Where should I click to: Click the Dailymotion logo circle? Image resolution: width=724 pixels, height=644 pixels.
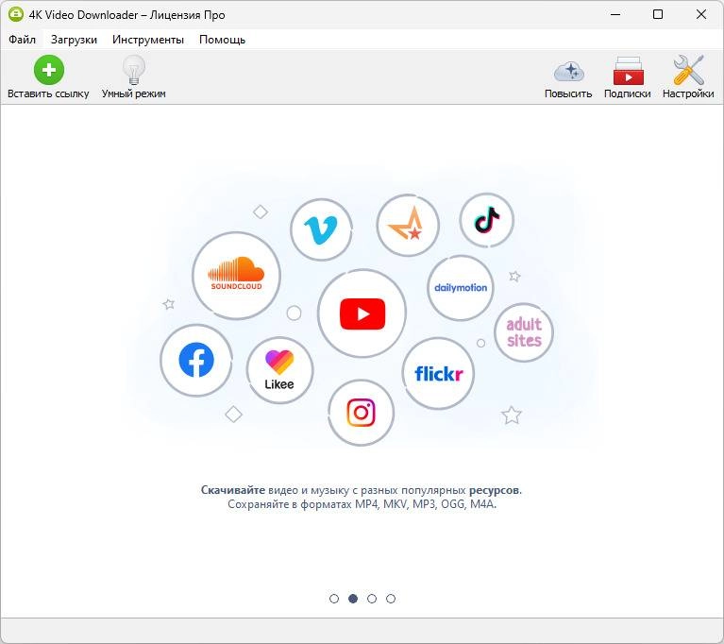click(461, 288)
